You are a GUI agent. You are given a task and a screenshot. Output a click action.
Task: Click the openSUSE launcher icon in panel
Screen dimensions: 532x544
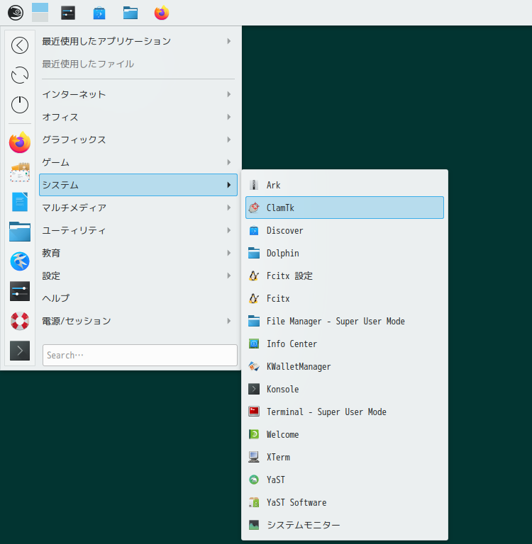point(16,13)
